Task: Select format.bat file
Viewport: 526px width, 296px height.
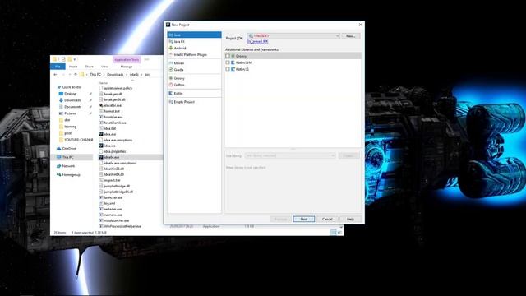Action: click(112, 111)
